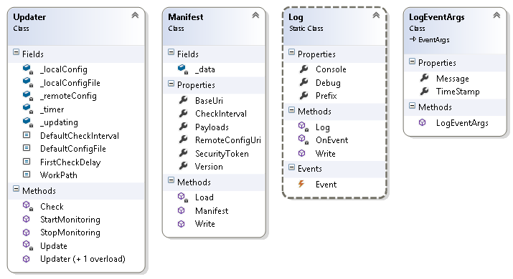Click the StartMonitoring method cube icon
Screen dimensions: 513x279
26,220
